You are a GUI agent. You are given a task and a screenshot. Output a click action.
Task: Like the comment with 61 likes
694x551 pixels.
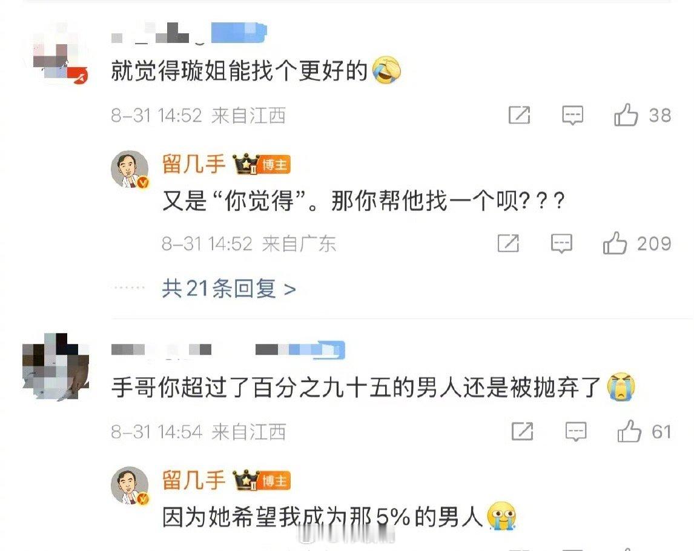click(629, 431)
